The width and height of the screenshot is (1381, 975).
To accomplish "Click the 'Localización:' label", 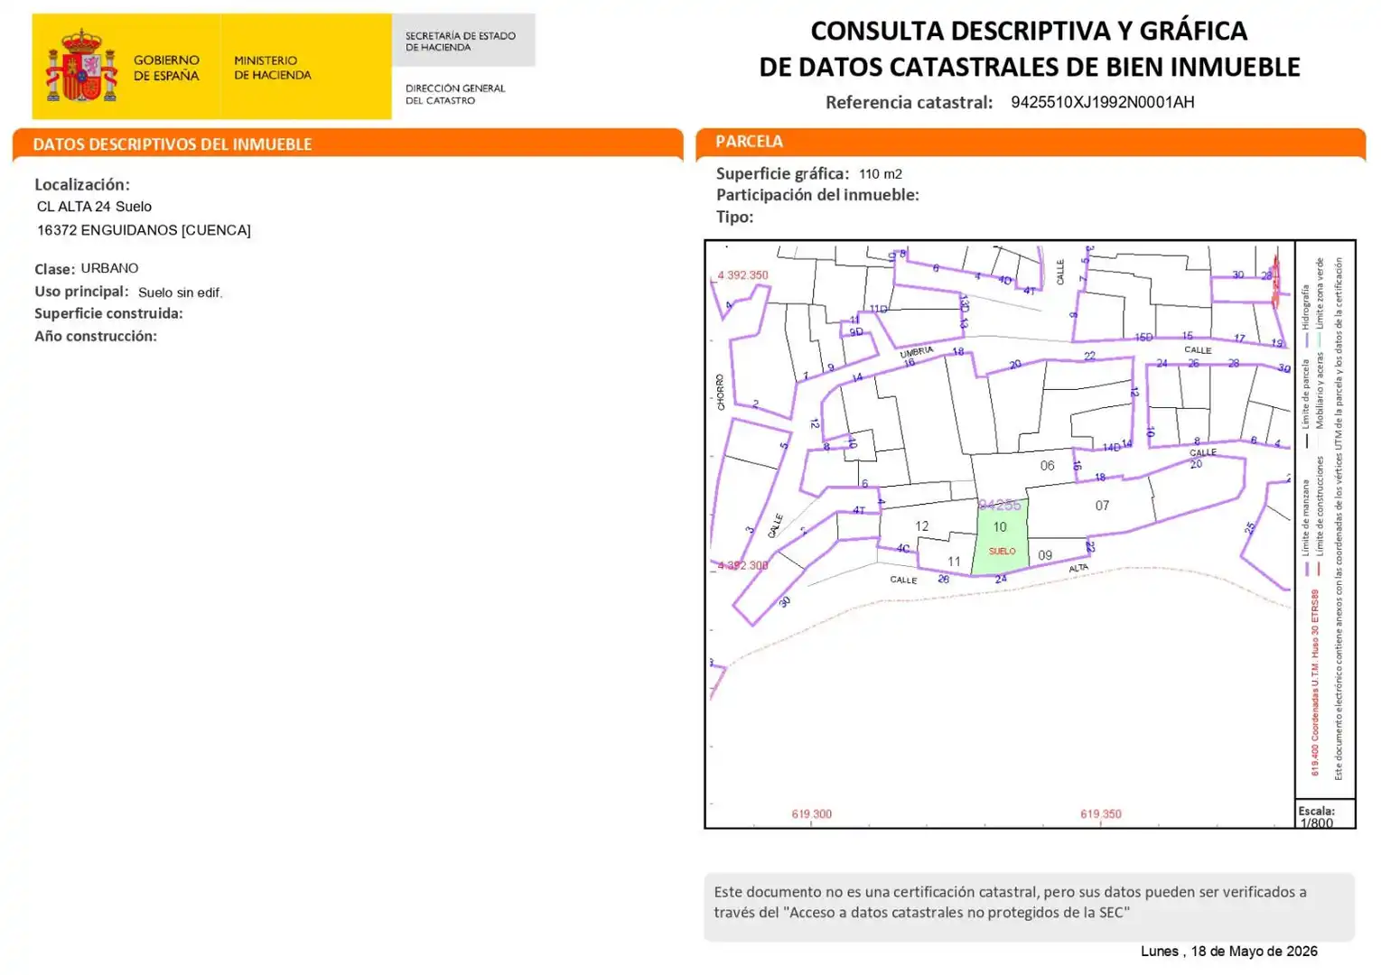I will pyautogui.click(x=82, y=184).
